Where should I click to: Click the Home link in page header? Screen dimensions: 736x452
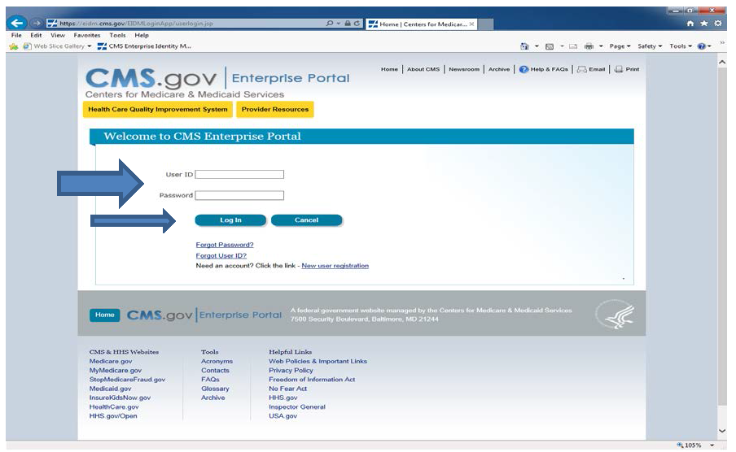(x=389, y=69)
